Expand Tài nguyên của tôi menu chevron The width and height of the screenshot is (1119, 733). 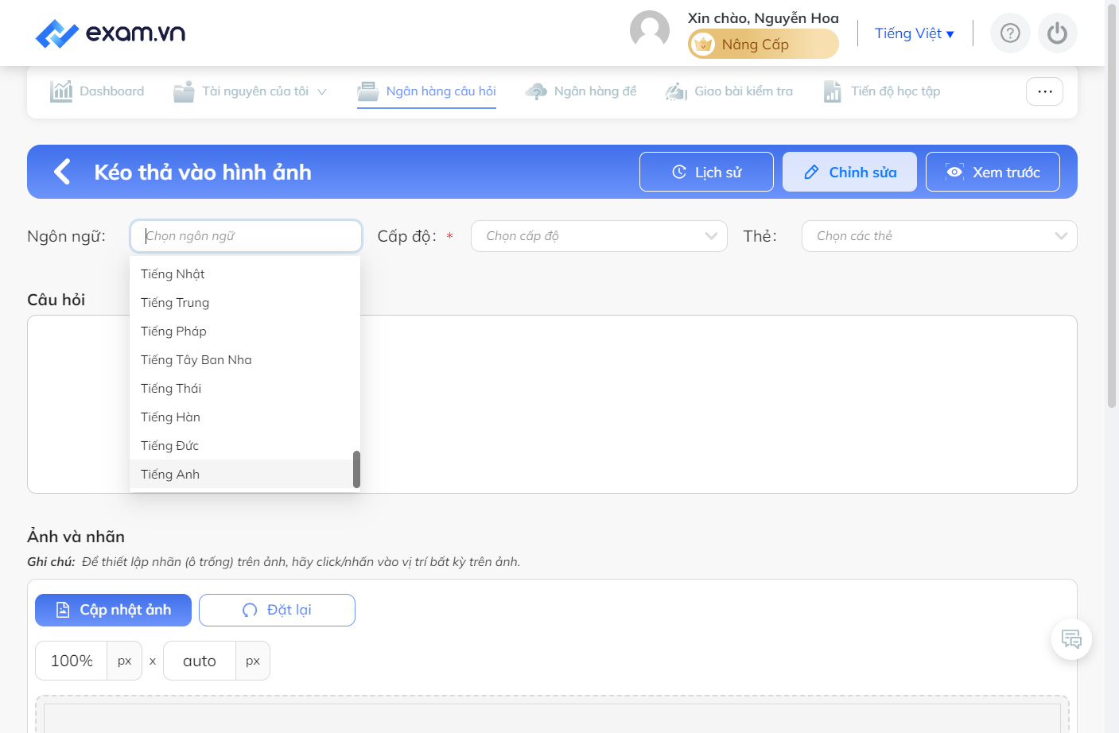tap(322, 92)
